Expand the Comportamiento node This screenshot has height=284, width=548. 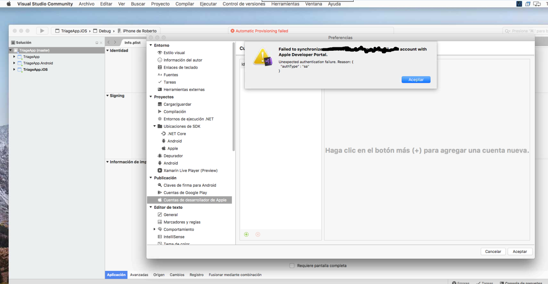[154, 229]
